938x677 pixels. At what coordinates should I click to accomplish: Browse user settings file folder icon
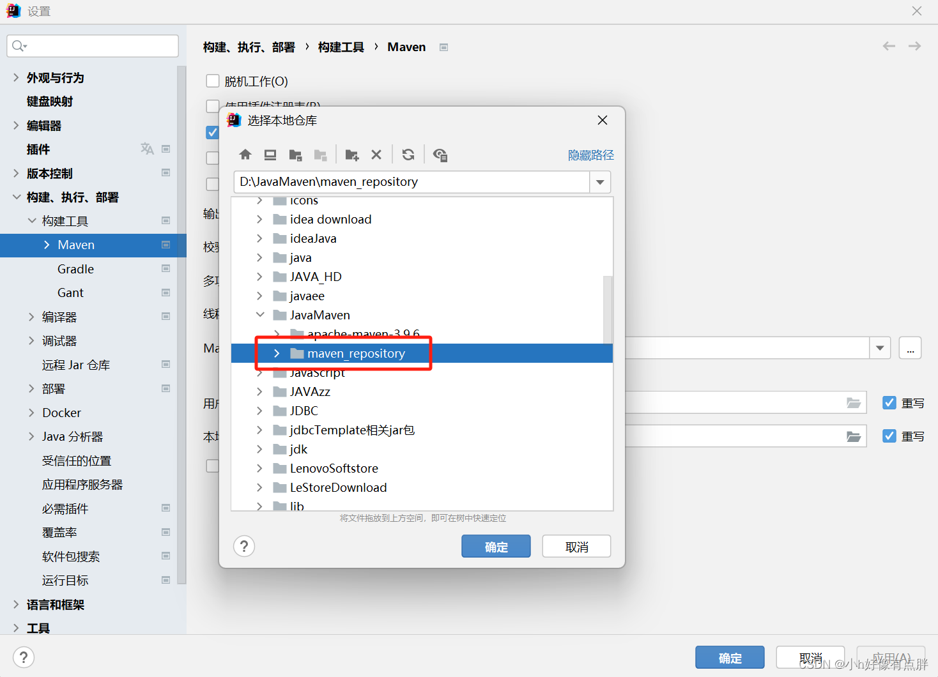point(853,403)
